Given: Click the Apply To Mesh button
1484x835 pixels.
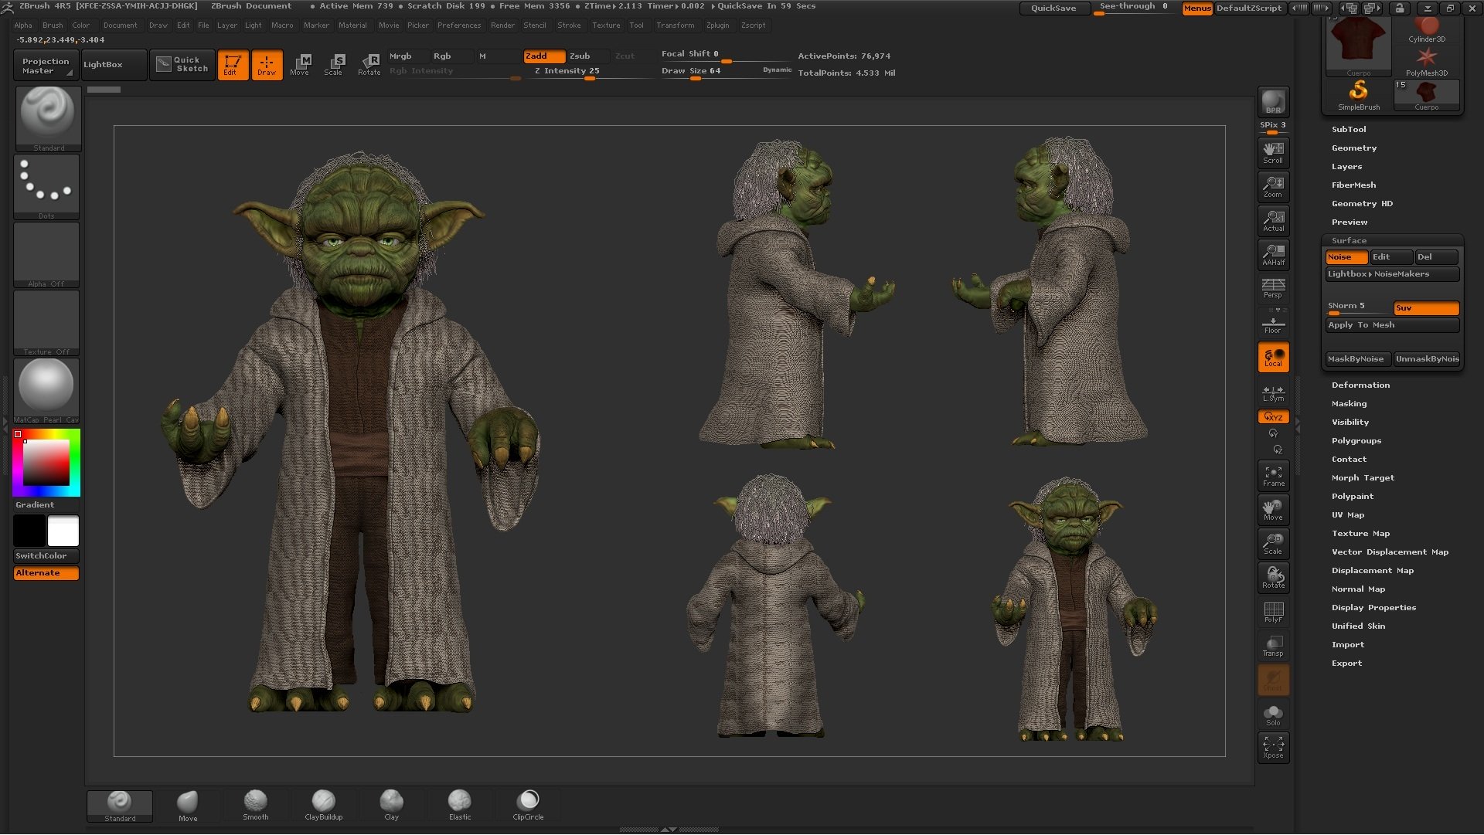Looking at the screenshot, I should point(1391,325).
